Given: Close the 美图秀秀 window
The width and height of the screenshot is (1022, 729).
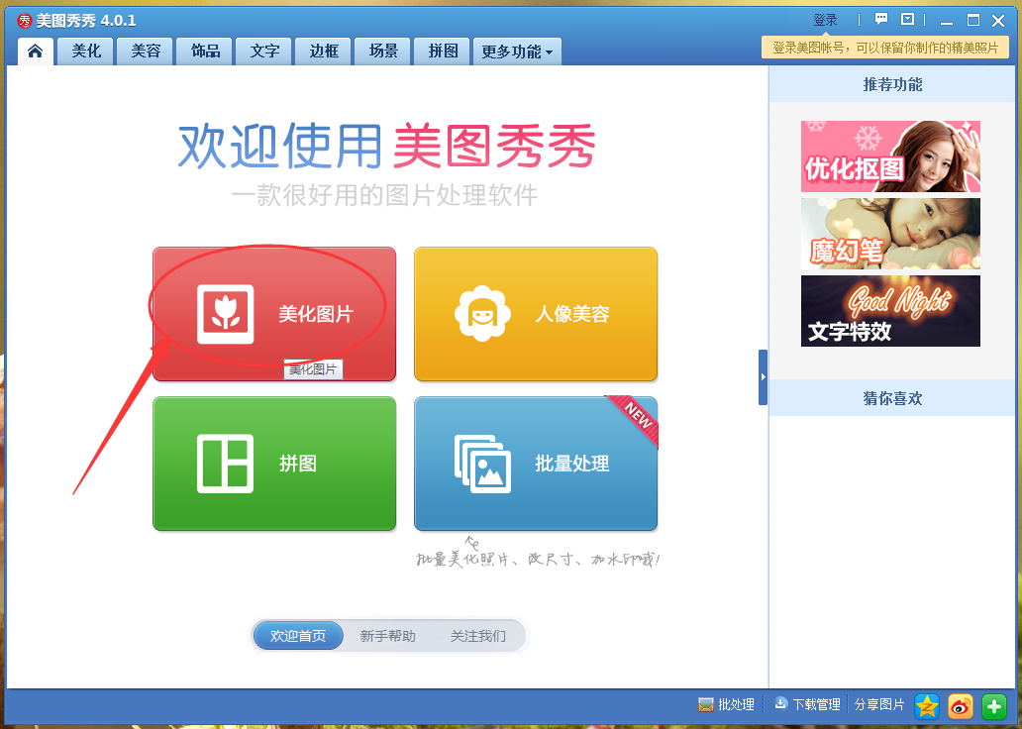Looking at the screenshot, I should (998, 21).
